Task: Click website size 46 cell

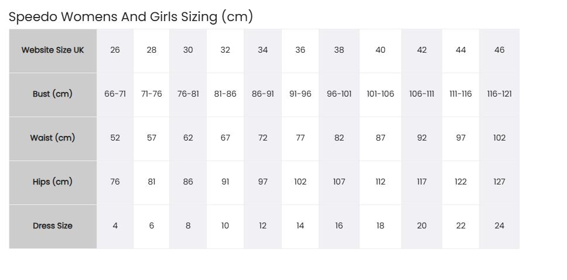Action: (x=500, y=50)
